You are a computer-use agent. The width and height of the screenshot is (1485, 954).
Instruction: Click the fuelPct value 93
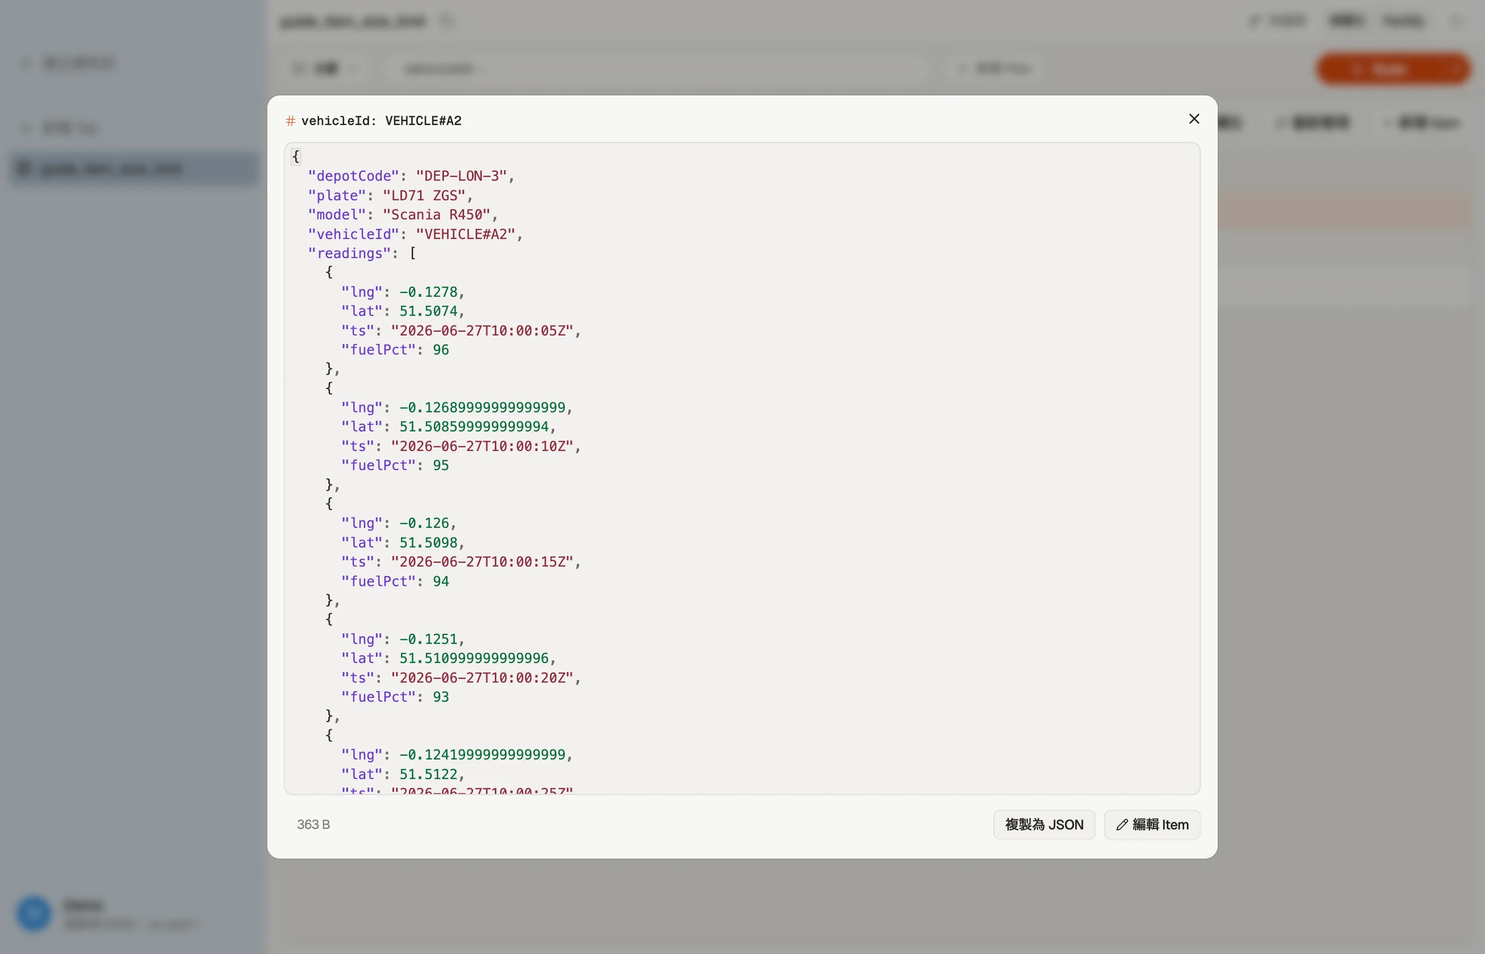[441, 697]
